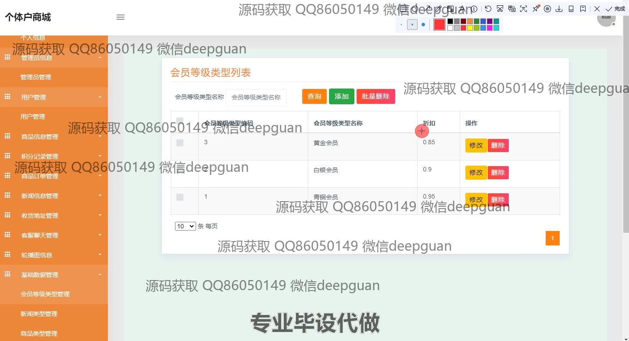The height and width of the screenshot is (341, 629).
Task: Click the hamburger menu to collapse sidebar
Action: tap(121, 17)
